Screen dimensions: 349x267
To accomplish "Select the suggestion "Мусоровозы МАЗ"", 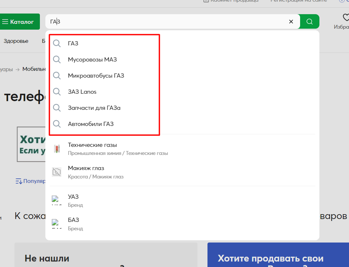I will 92,60.
